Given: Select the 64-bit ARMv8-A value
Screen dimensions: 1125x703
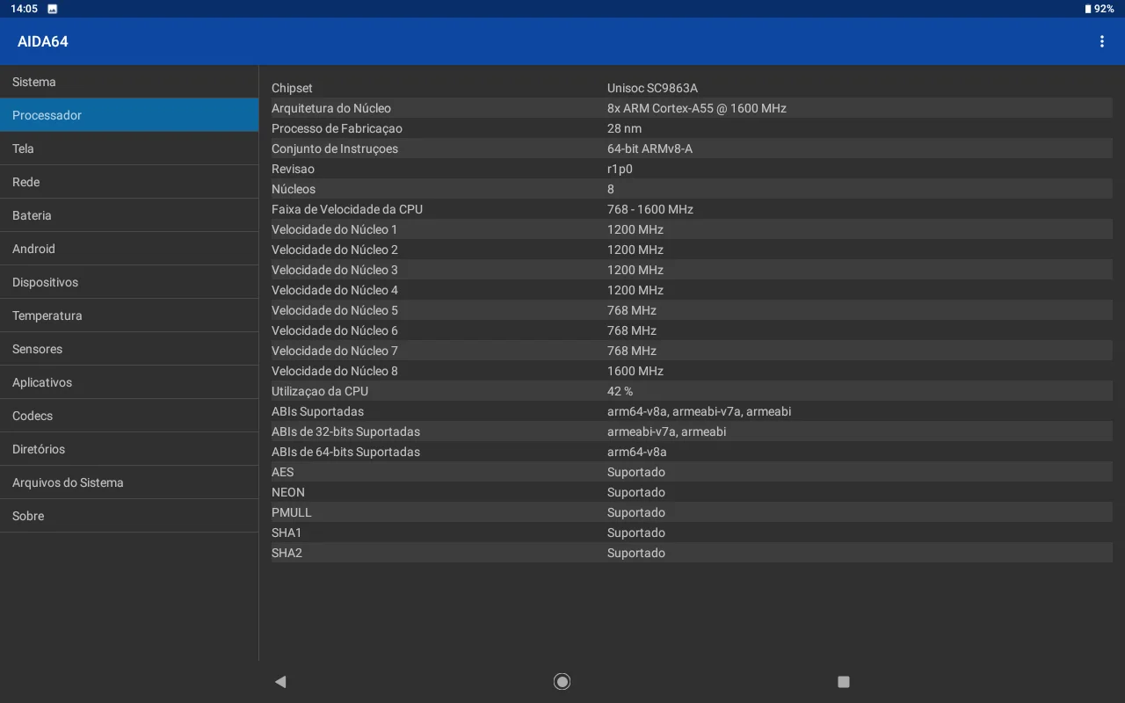Looking at the screenshot, I should pos(650,149).
